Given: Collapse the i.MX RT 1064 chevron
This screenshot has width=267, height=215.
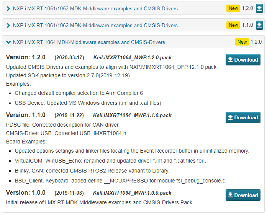Looking at the screenshot, I should click(8, 42).
